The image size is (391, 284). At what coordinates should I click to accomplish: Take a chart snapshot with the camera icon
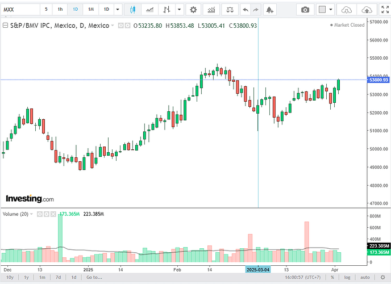[x=305, y=10]
